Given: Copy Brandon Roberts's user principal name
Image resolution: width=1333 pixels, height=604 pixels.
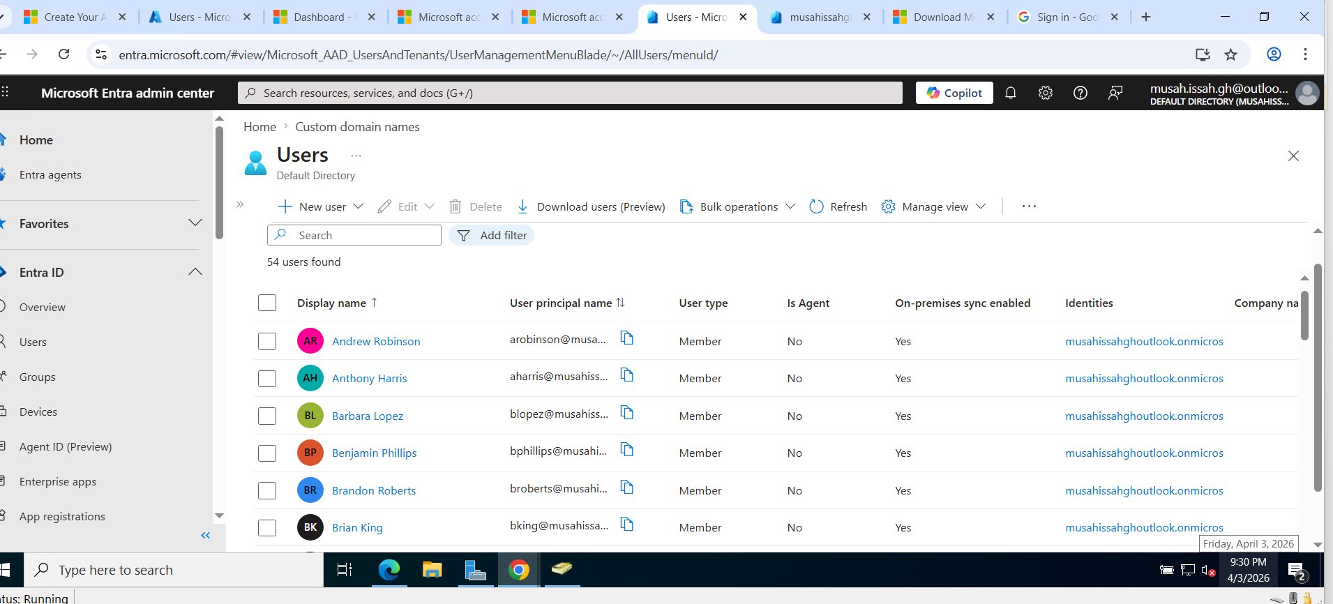Looking at the screenshot, I should (627, 488).
